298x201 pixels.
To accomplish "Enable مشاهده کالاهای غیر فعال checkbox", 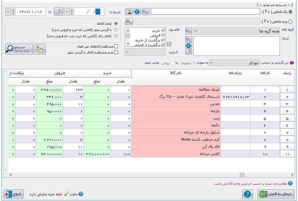I will coord(116,46).
